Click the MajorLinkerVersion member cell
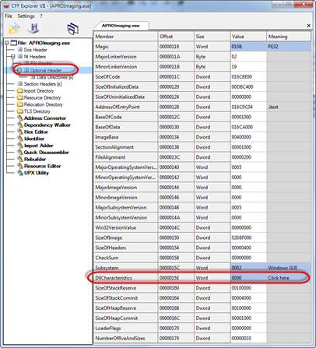This screenshot has height=348, width=316. pyautogui.click(x=125, y=57)
